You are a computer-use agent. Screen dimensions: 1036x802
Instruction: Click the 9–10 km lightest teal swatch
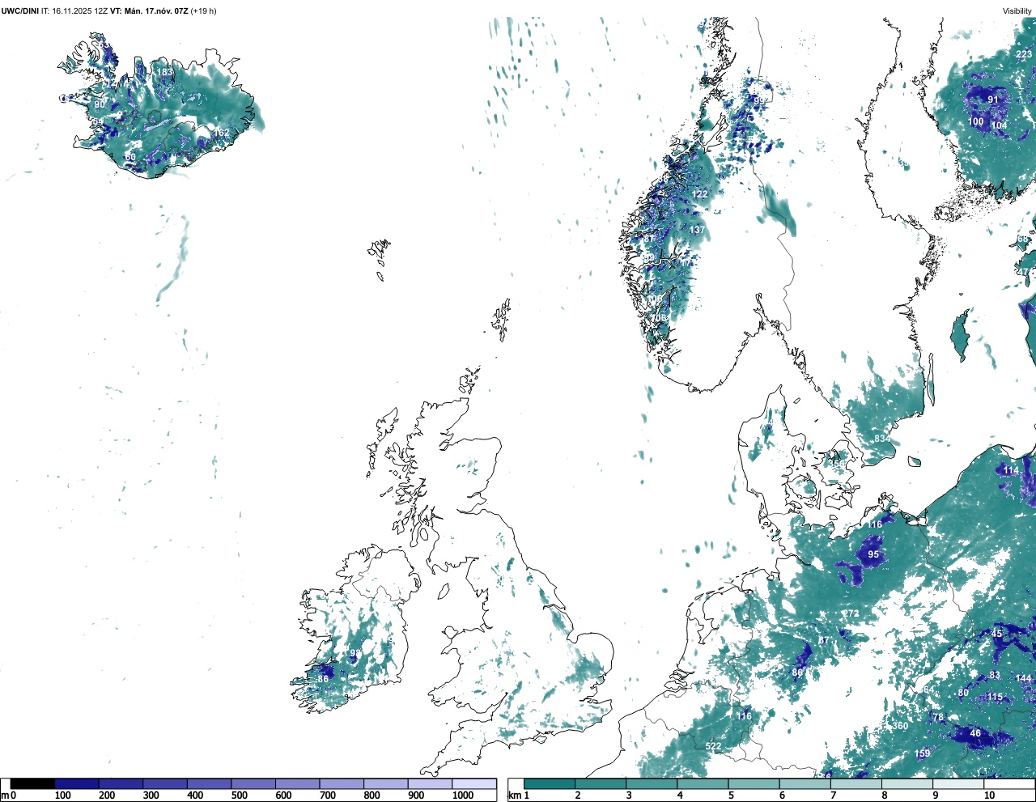coord(957,784)
